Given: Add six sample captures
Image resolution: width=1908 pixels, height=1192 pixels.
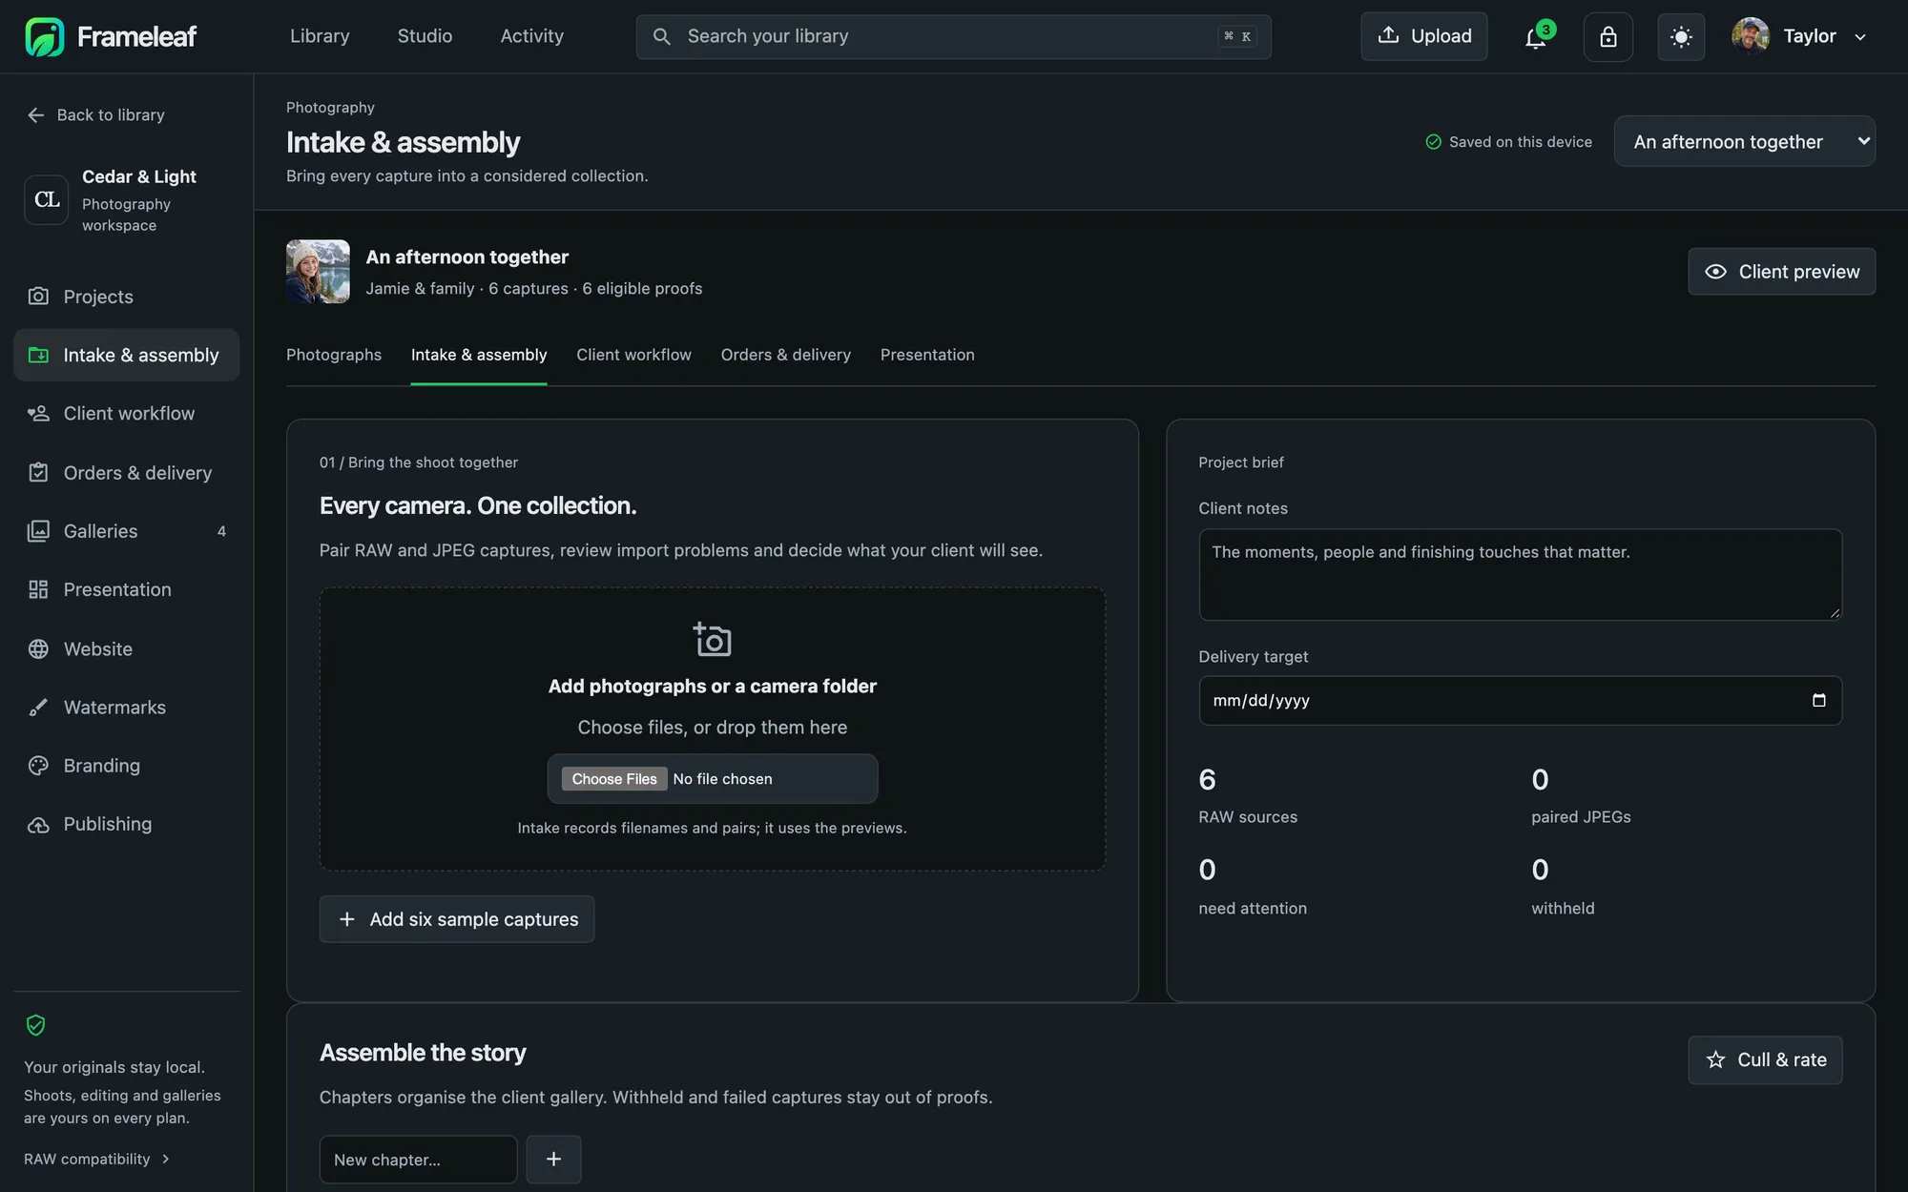Looking at the screenshot, I should (456, 919).
